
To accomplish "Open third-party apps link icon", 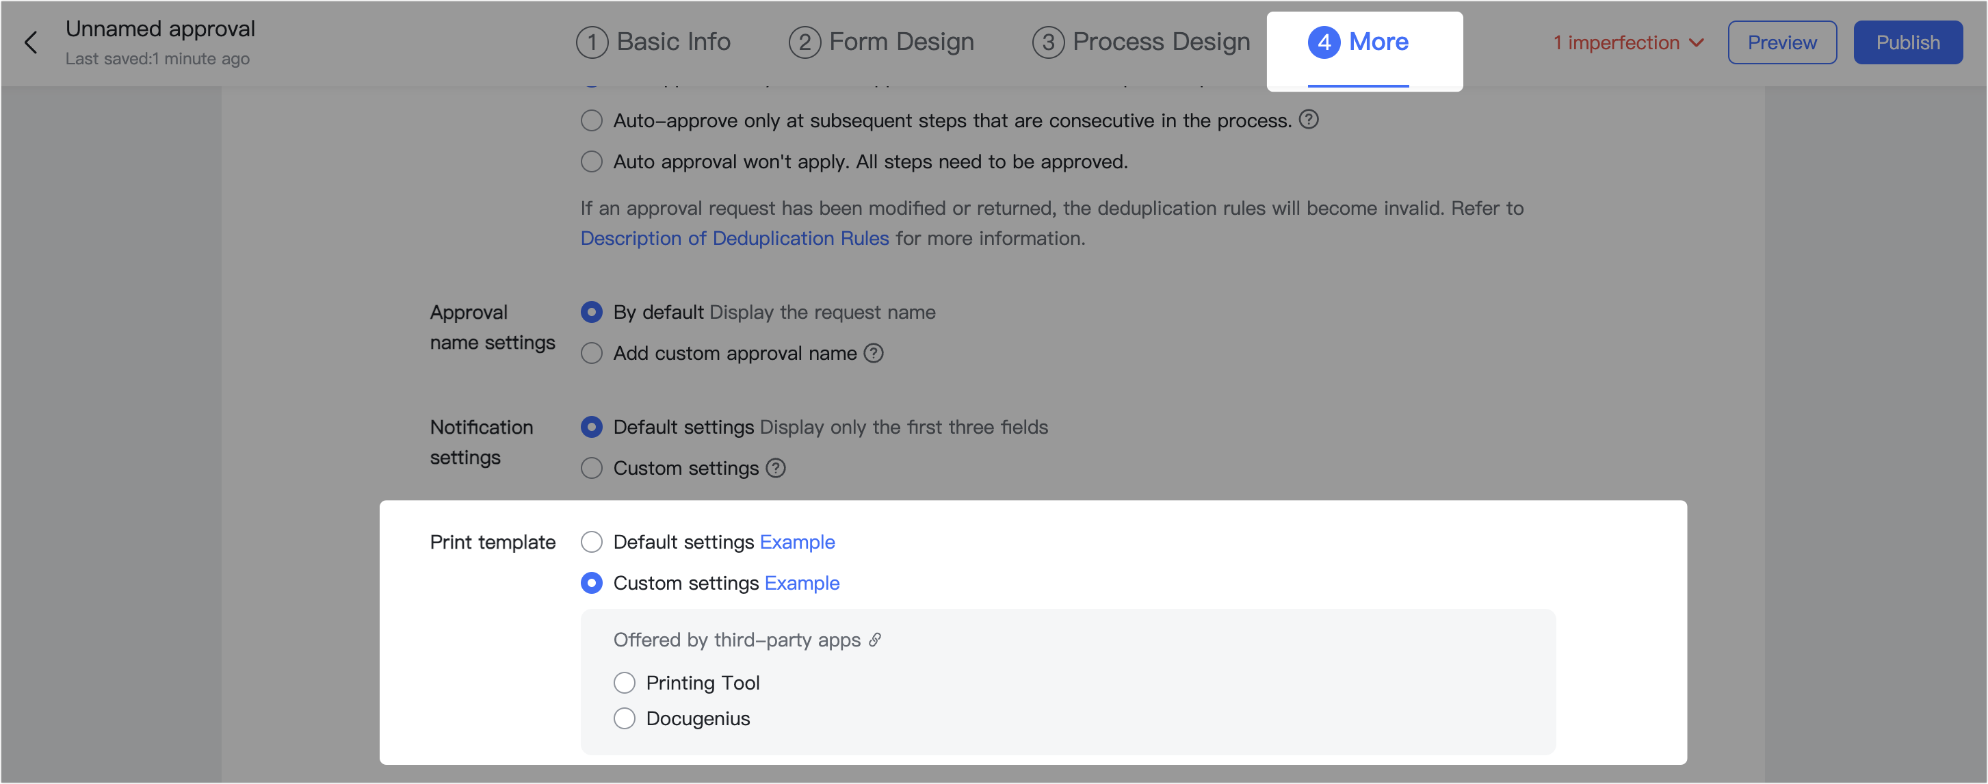I will [x=874, y=640].
